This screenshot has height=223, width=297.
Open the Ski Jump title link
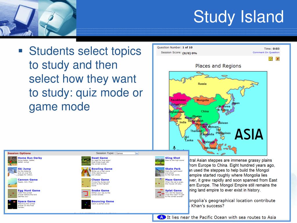point(24,169)
